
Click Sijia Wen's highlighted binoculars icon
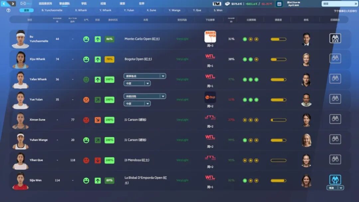point(335,180)
